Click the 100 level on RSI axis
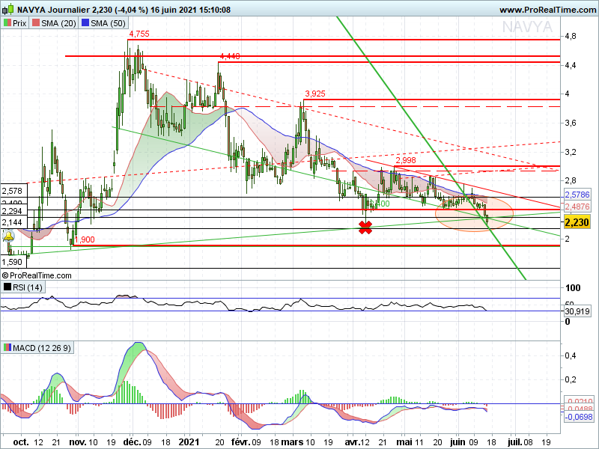Image resolution: width=599 pixels, height=449 pixels. [x=573, y=288]
